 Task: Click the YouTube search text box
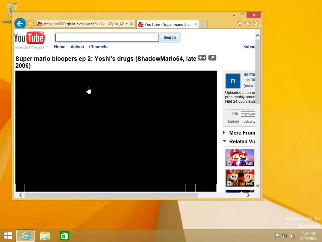[107, 38]
